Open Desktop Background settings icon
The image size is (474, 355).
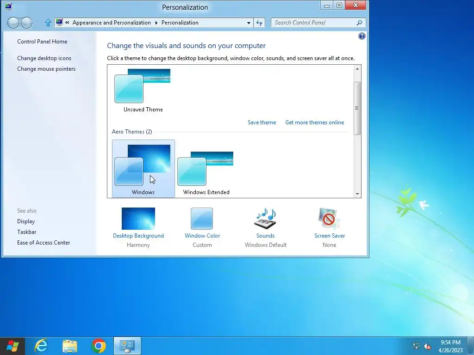coord(138,219)
